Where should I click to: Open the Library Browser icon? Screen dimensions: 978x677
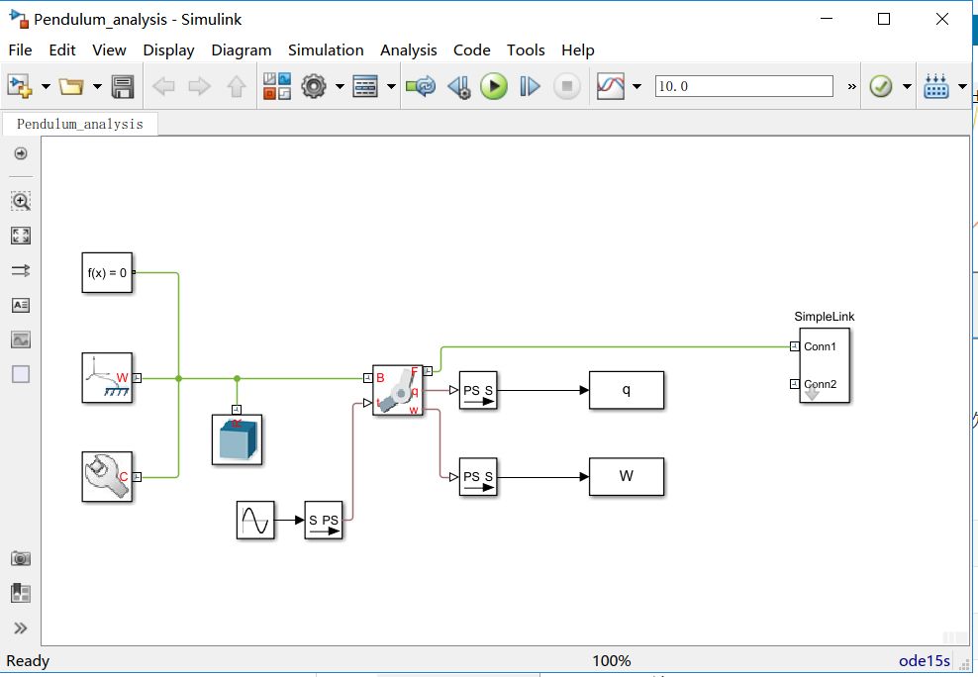[277, 87]
